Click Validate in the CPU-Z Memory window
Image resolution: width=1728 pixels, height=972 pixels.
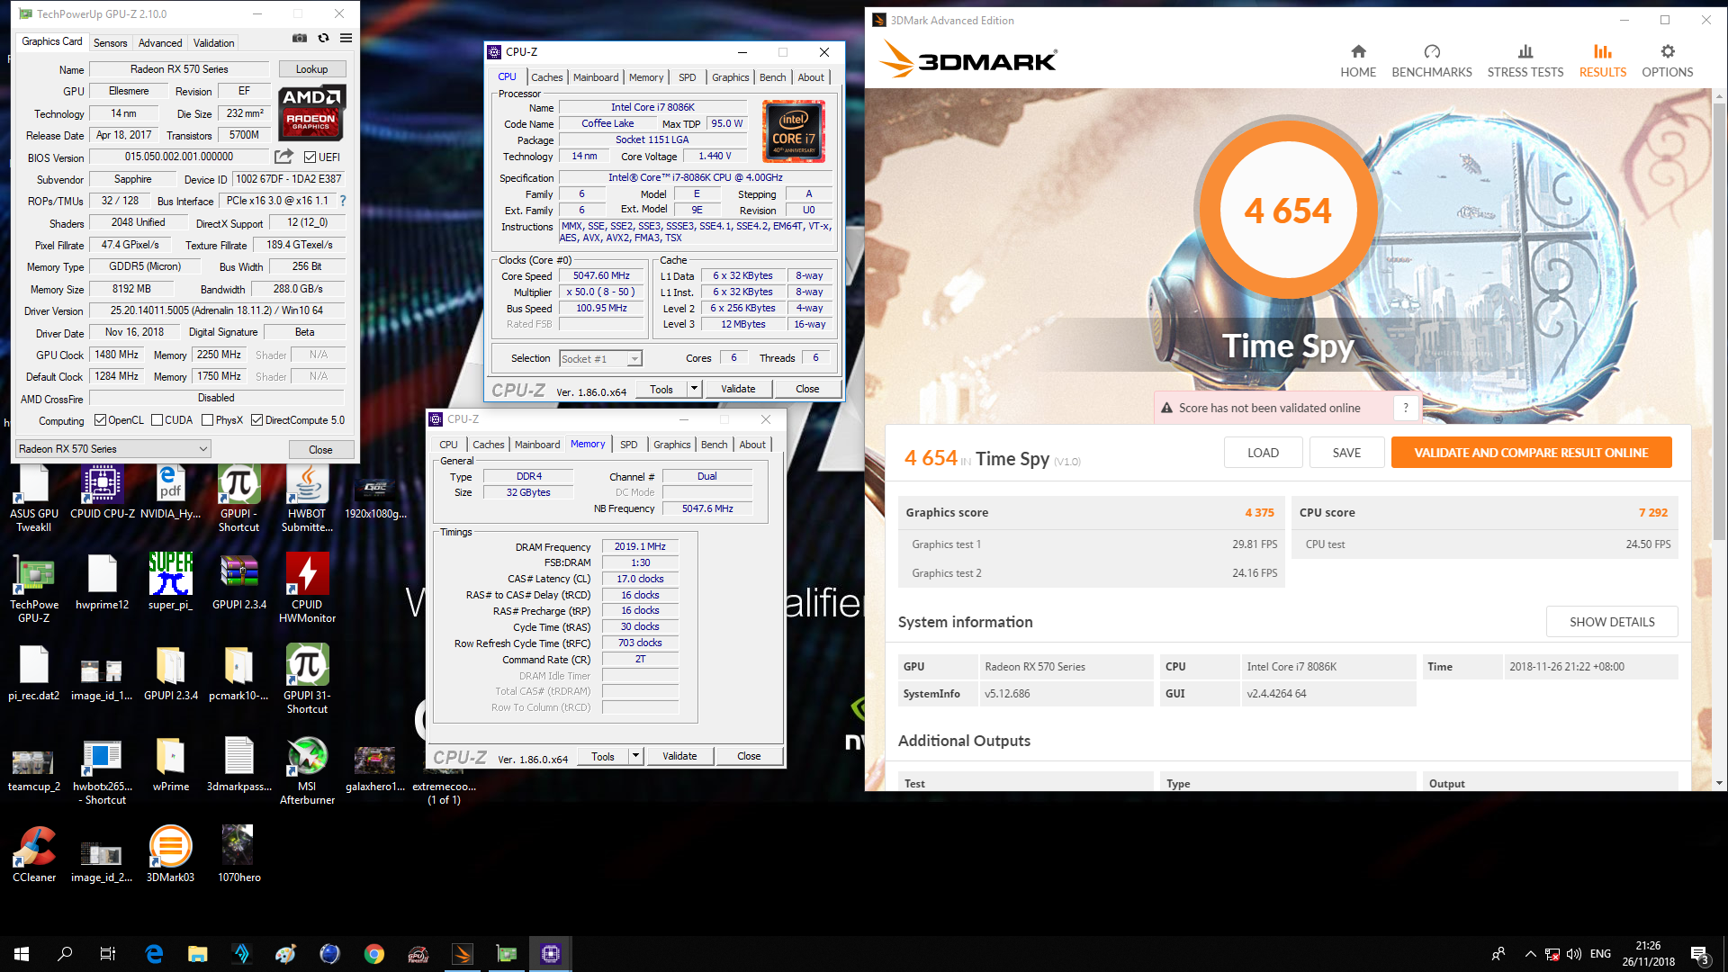(x=679, y=756)
